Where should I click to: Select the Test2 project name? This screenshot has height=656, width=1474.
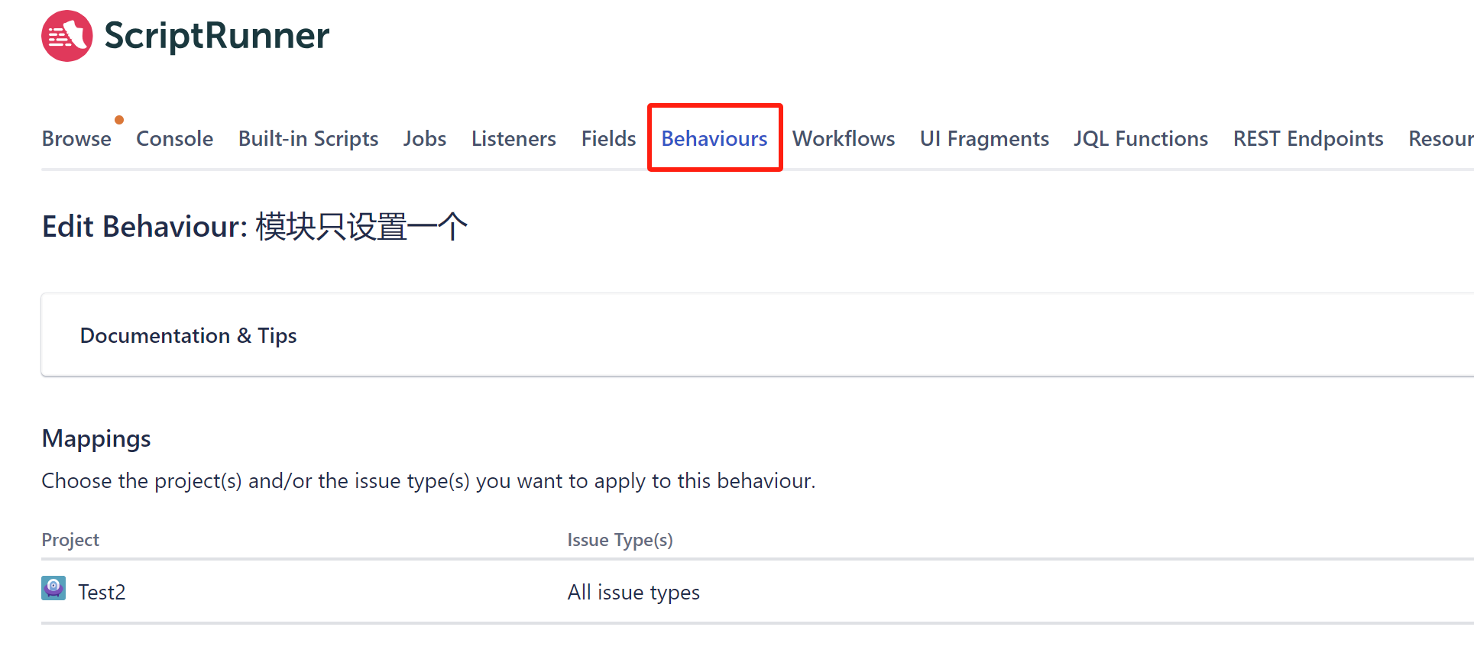(x=102, y=592)
